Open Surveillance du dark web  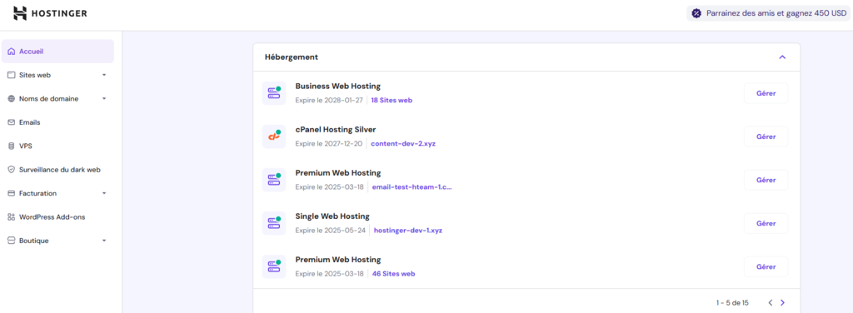tap(57, 170)
